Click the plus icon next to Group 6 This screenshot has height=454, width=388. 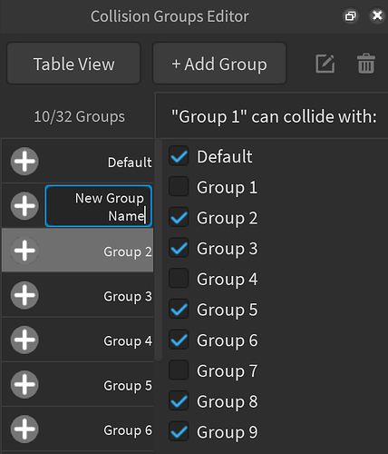[24, 429]
